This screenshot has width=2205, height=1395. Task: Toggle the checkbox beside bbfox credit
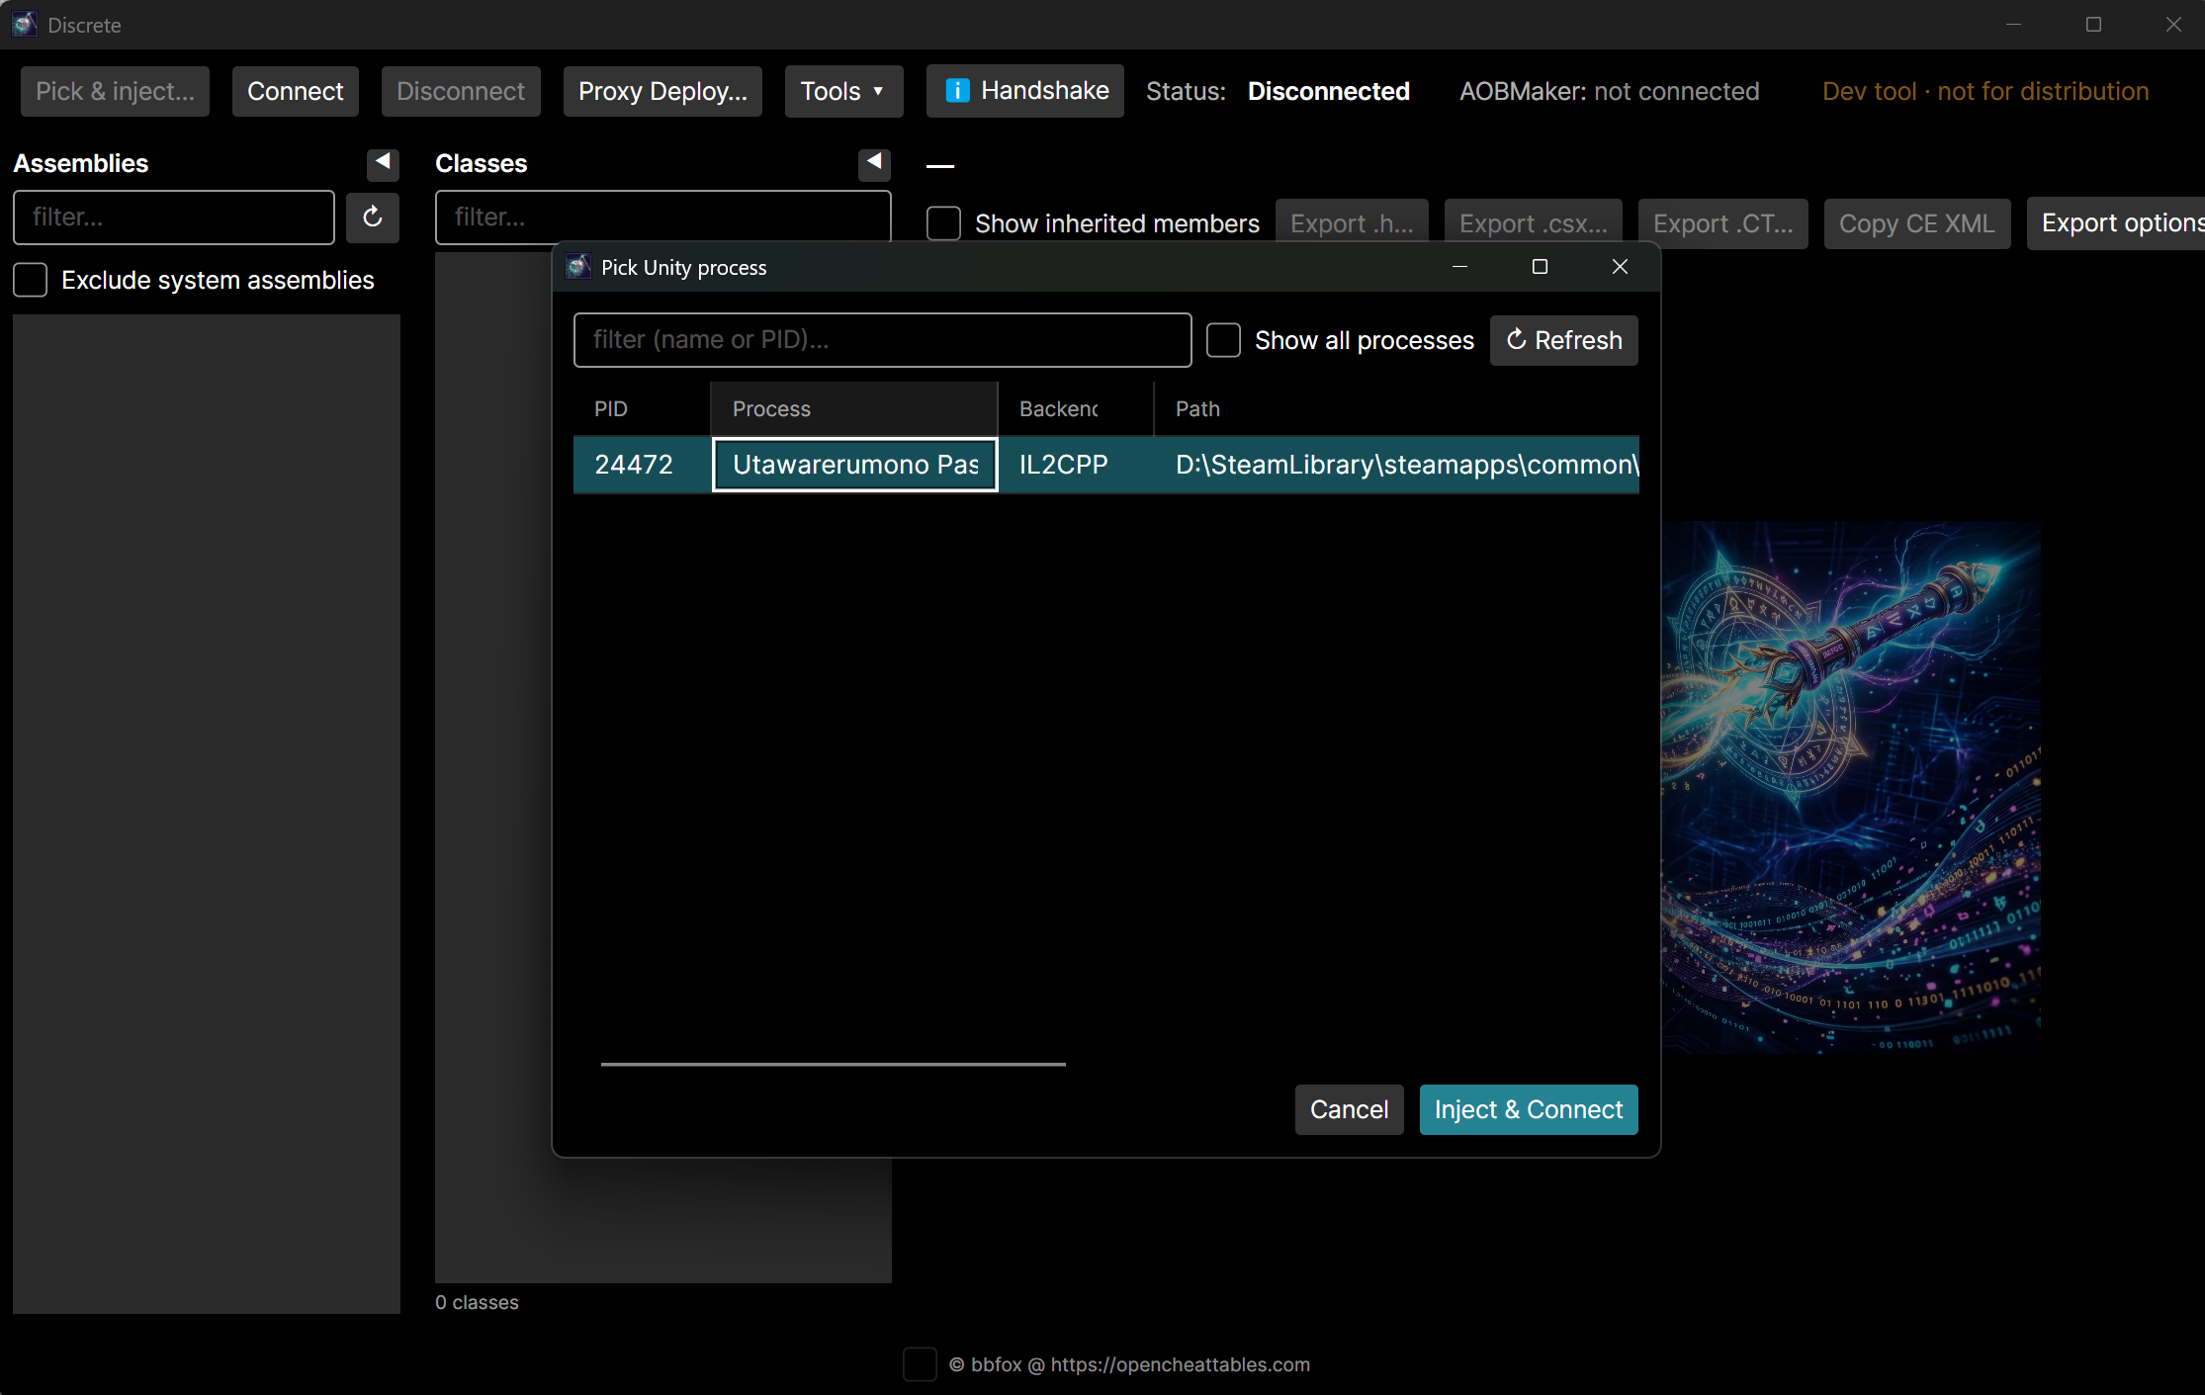920,1364
